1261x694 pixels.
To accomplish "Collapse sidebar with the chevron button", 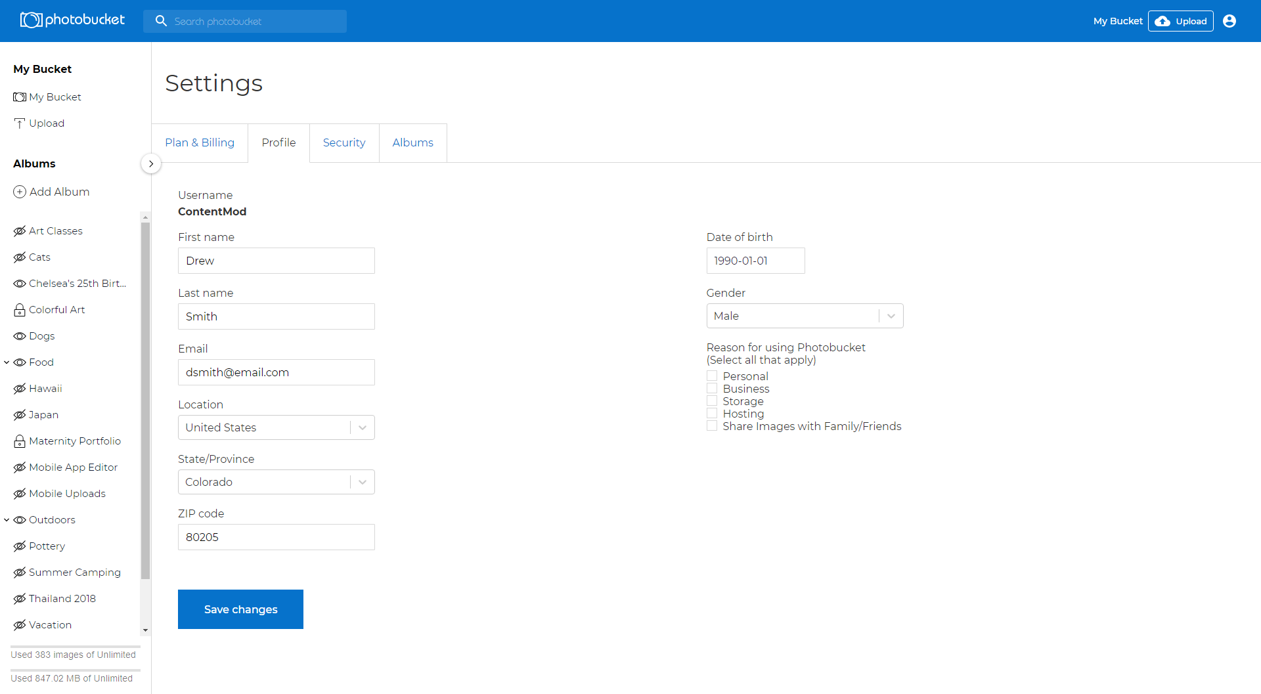I will (x=151, y=163).
